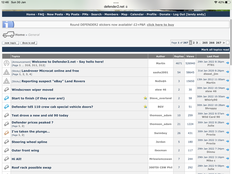Go to last post arrow for Steering wheel spline
The width and height of the screenshot is (232, 174).
point(227,141)
